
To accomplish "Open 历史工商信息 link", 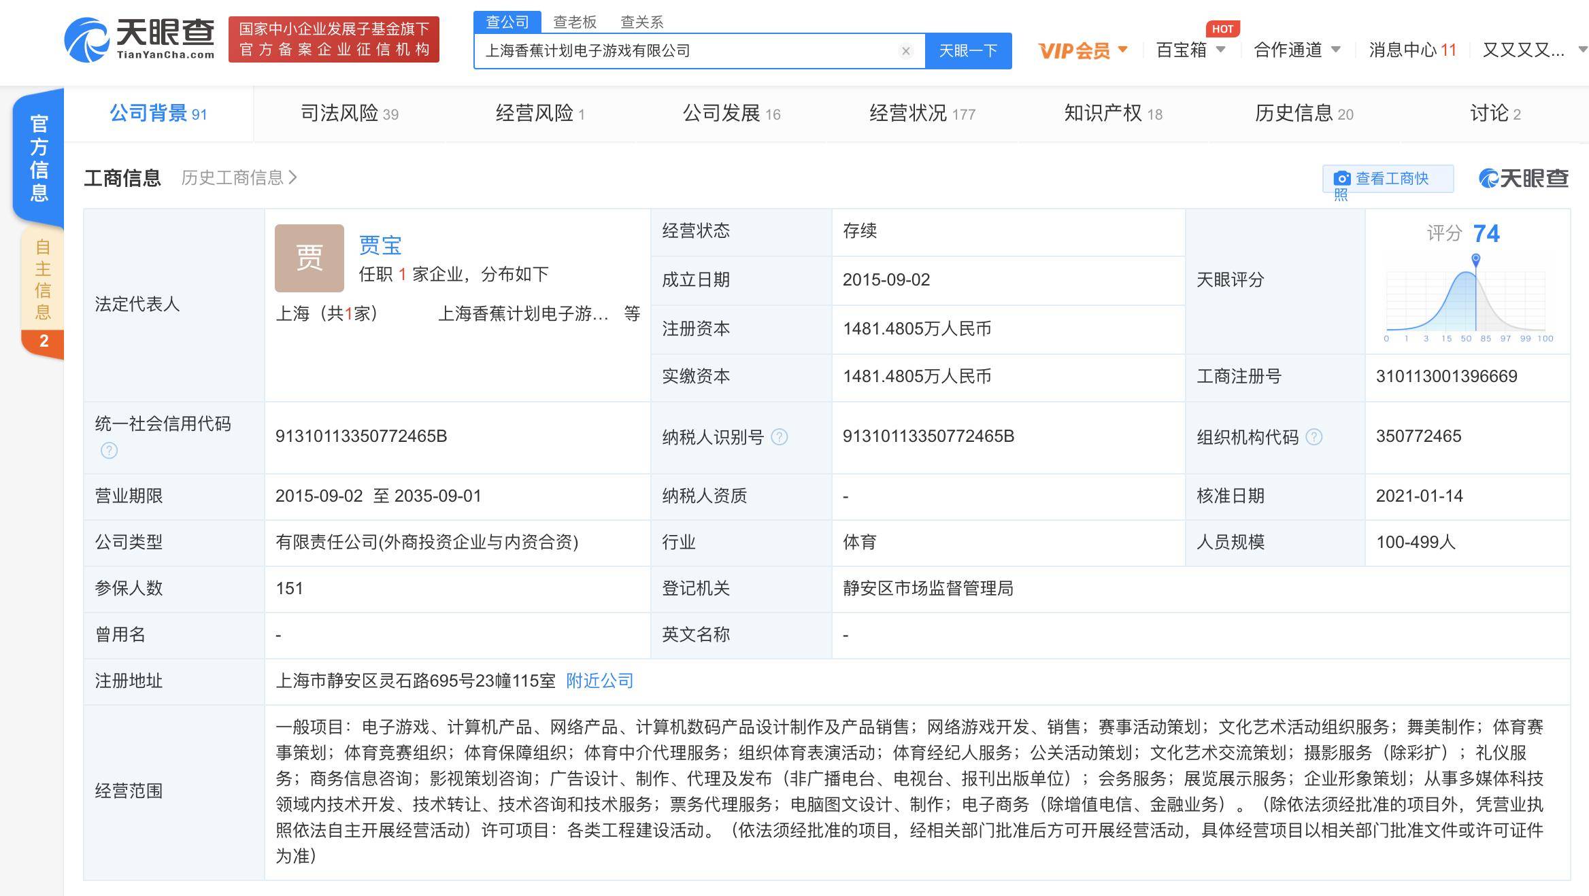I will click(x=239, y=178).
